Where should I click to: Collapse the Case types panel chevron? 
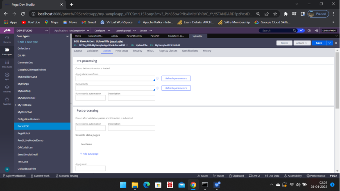67,36
